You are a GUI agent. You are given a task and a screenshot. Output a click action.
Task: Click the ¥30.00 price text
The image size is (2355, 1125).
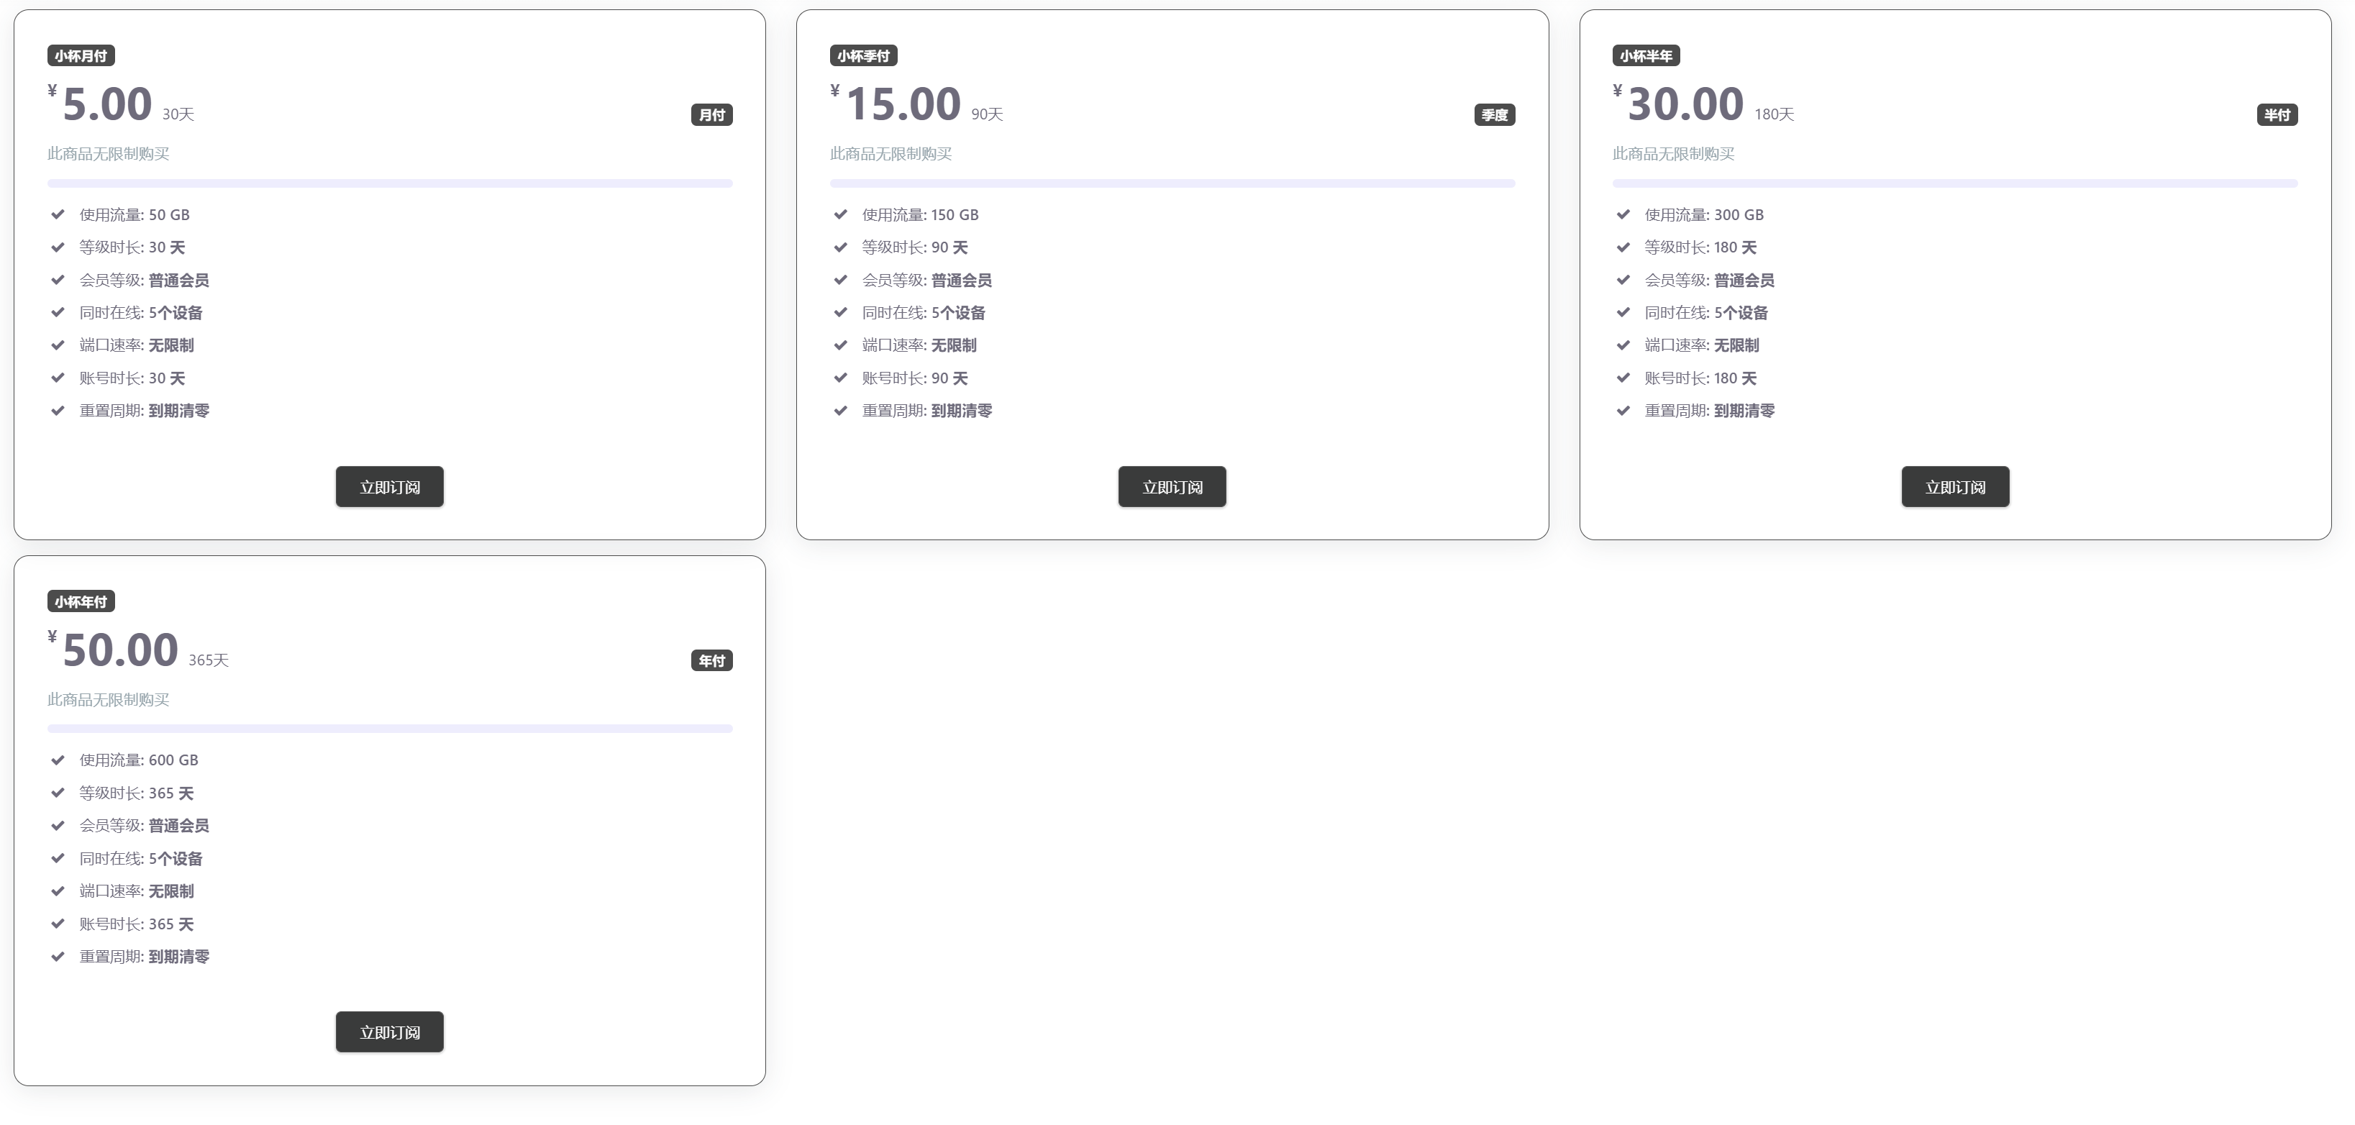(1685, 104)
